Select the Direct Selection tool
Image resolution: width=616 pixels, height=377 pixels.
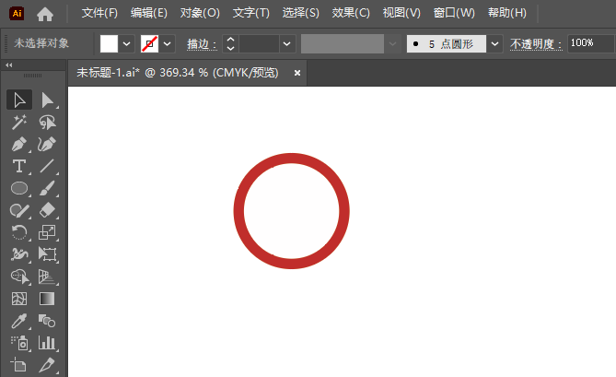48,100
